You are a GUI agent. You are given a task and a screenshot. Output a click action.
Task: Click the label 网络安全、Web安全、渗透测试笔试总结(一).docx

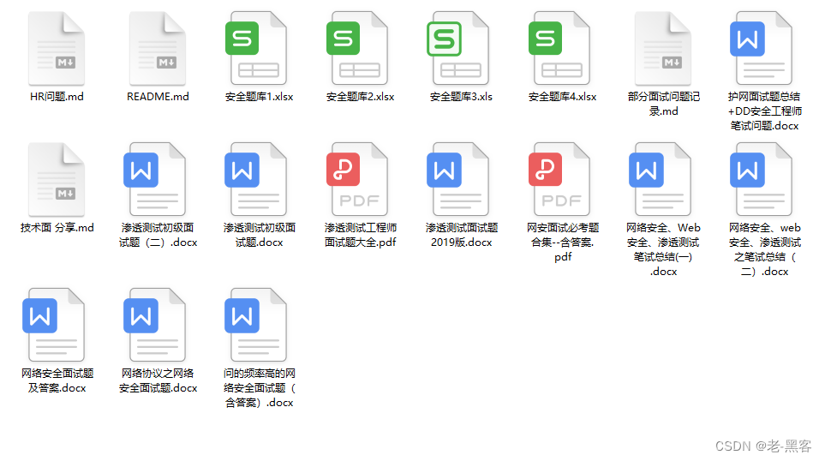point(663,250)
